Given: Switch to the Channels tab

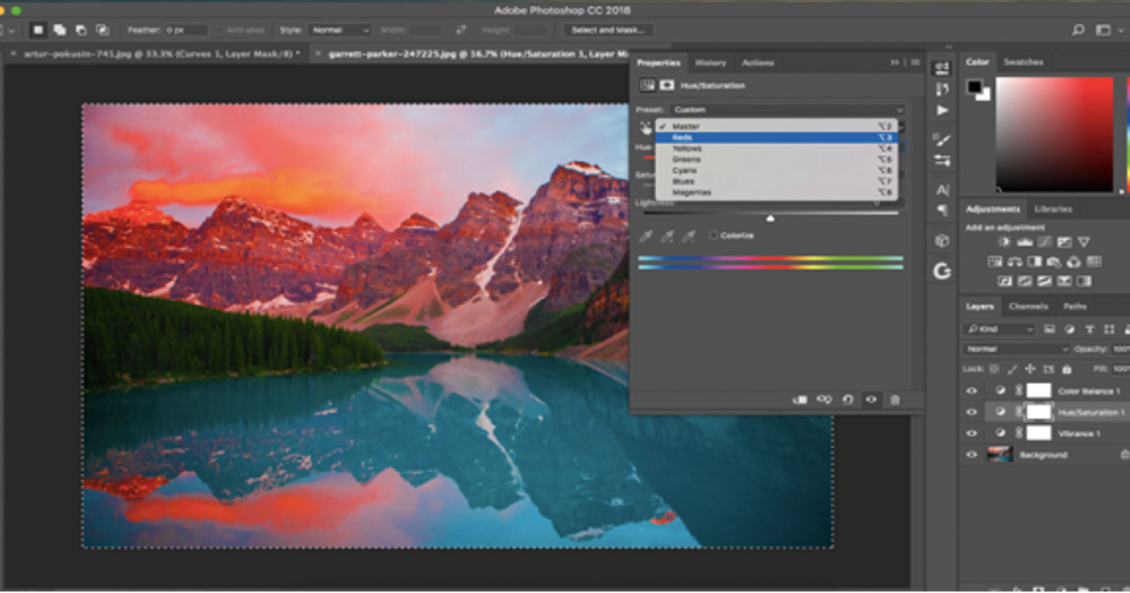Looking at the screenshot, I should tap(1028, 306).
